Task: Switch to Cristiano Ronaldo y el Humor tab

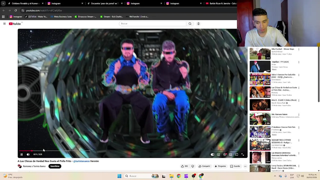Action: (26, 3)
